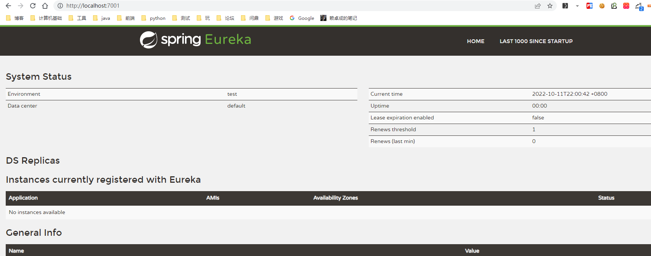Open the FE helper extension
Screen dimensions: 651x256
590,6
